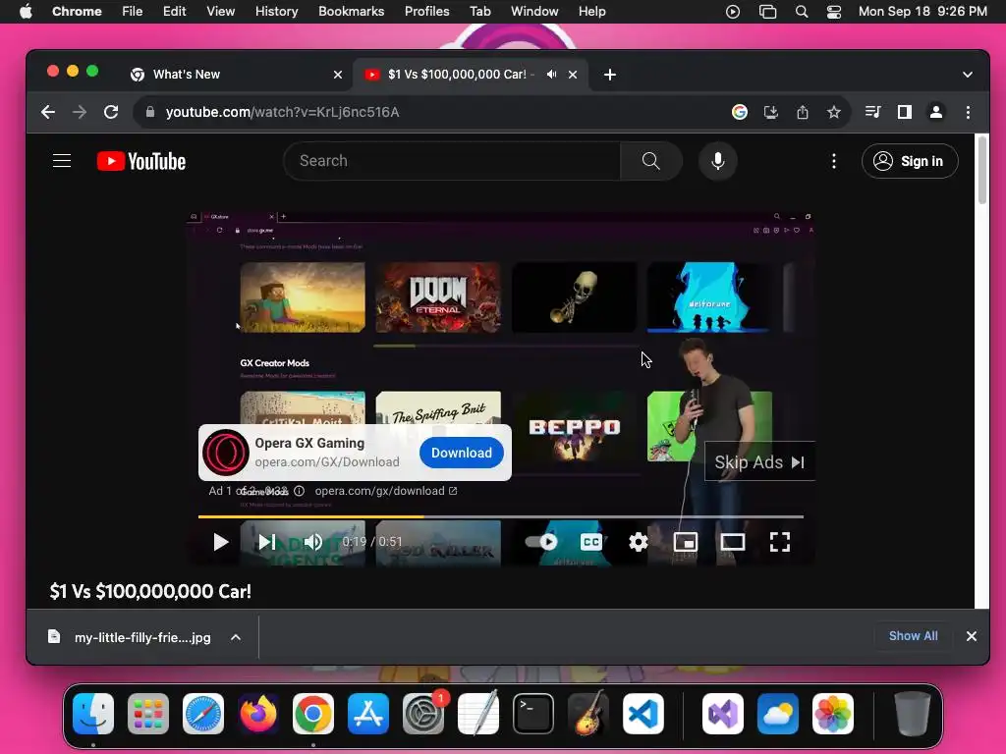
Task: Mute the video player volume
Action: click(312, 542)
